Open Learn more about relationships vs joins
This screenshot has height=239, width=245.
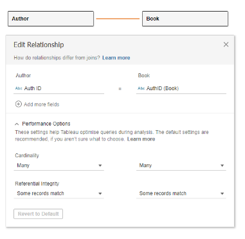[x=116, y=58]
